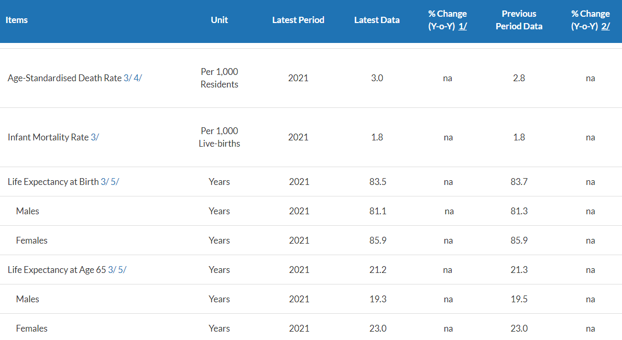Image resolution: width=622 pixels, height=340 pixels.
Task: Click previous period value 19.5
Action: (x=519, y=299)
